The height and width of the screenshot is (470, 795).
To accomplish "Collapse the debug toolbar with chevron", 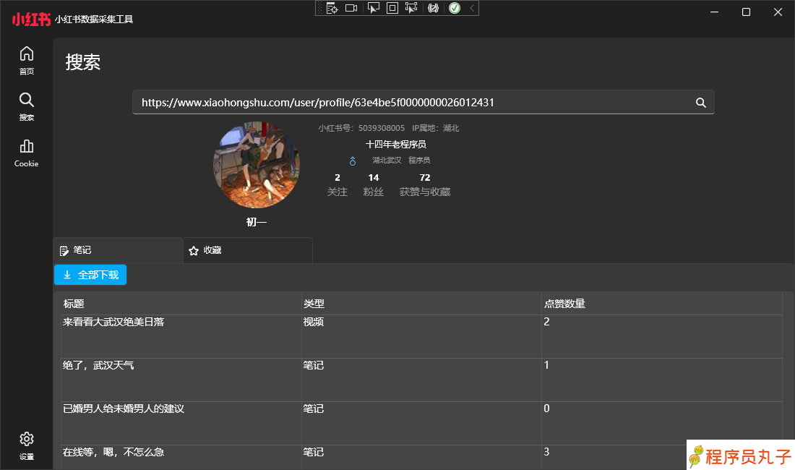I will (472, 8).
